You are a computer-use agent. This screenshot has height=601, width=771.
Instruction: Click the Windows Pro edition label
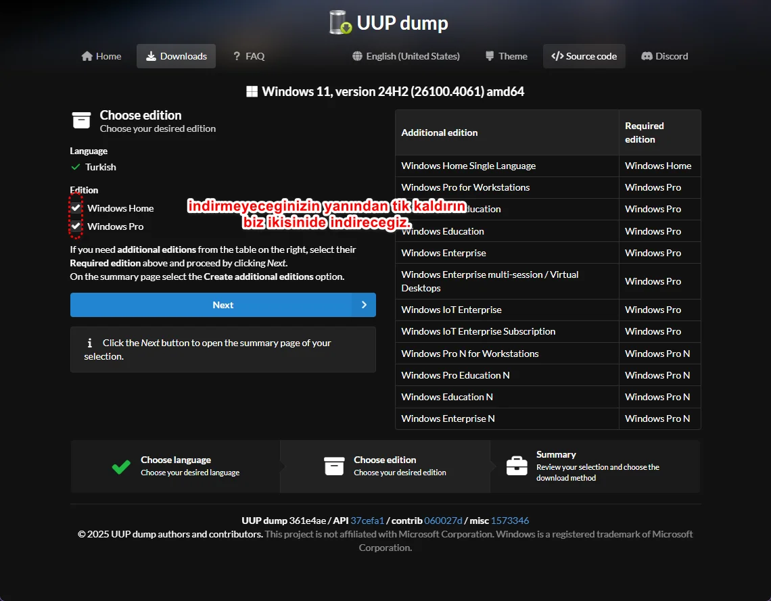pos(116,226)
